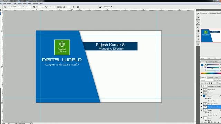The width and height of the screenshot is (221, 124).
Task: Click the Add layer mask icon
Action: pos(209,122)
